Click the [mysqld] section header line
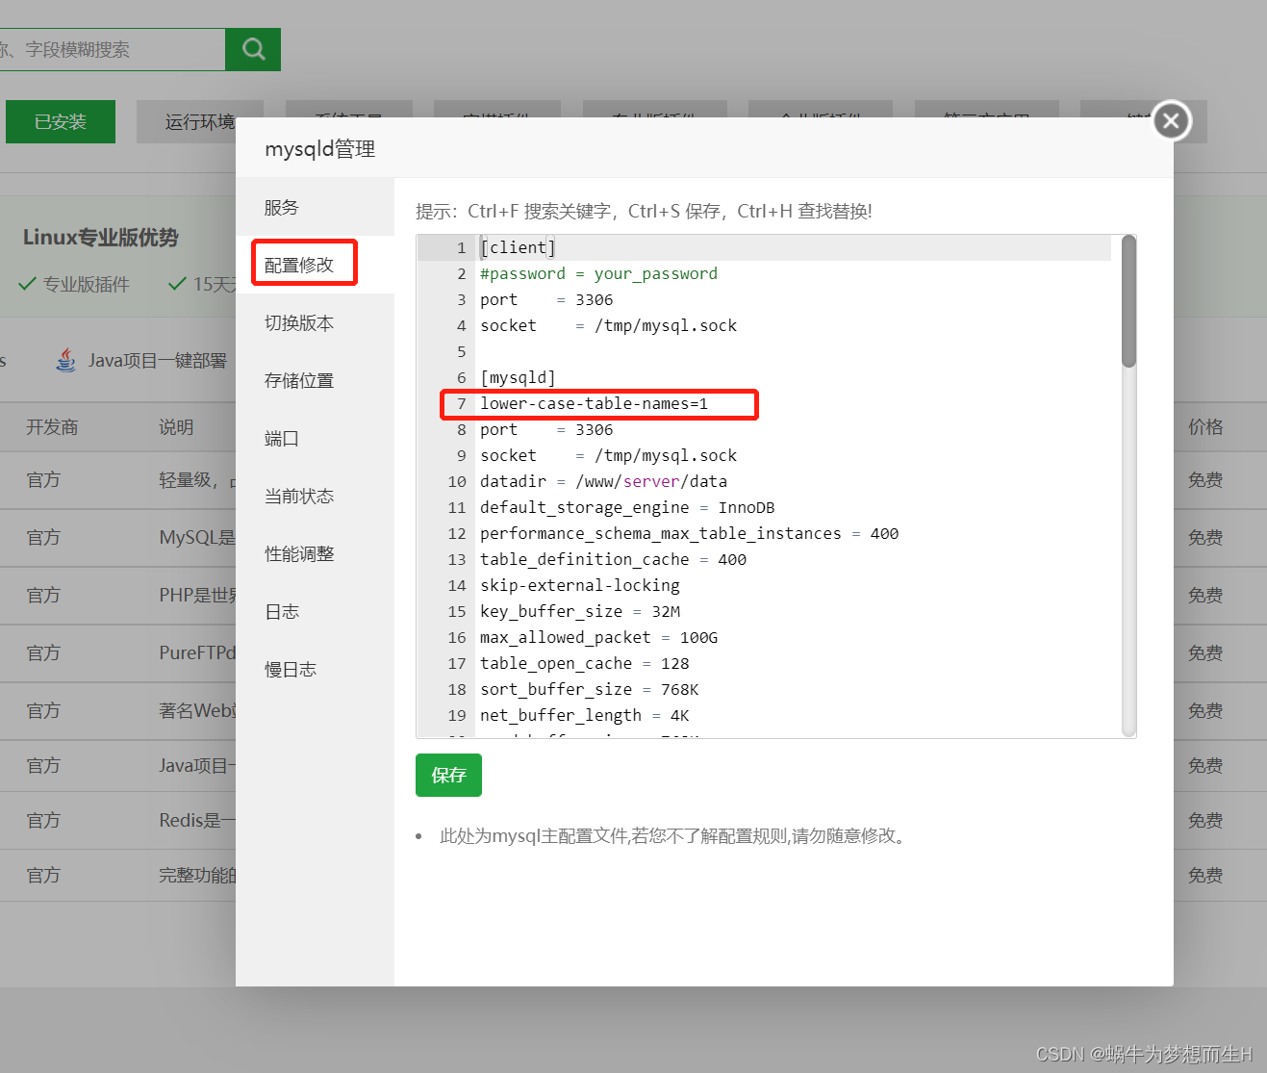1267x1073 pixels. (x=518, y=377)
